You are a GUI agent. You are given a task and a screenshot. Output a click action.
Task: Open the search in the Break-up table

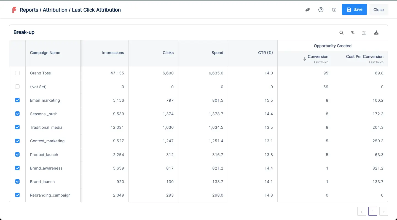point(341,33)
